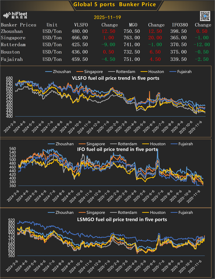Viewport: 215px width, 279px height.
Task: Click the Zhoushan row label in table
Action: click(12, 31)
